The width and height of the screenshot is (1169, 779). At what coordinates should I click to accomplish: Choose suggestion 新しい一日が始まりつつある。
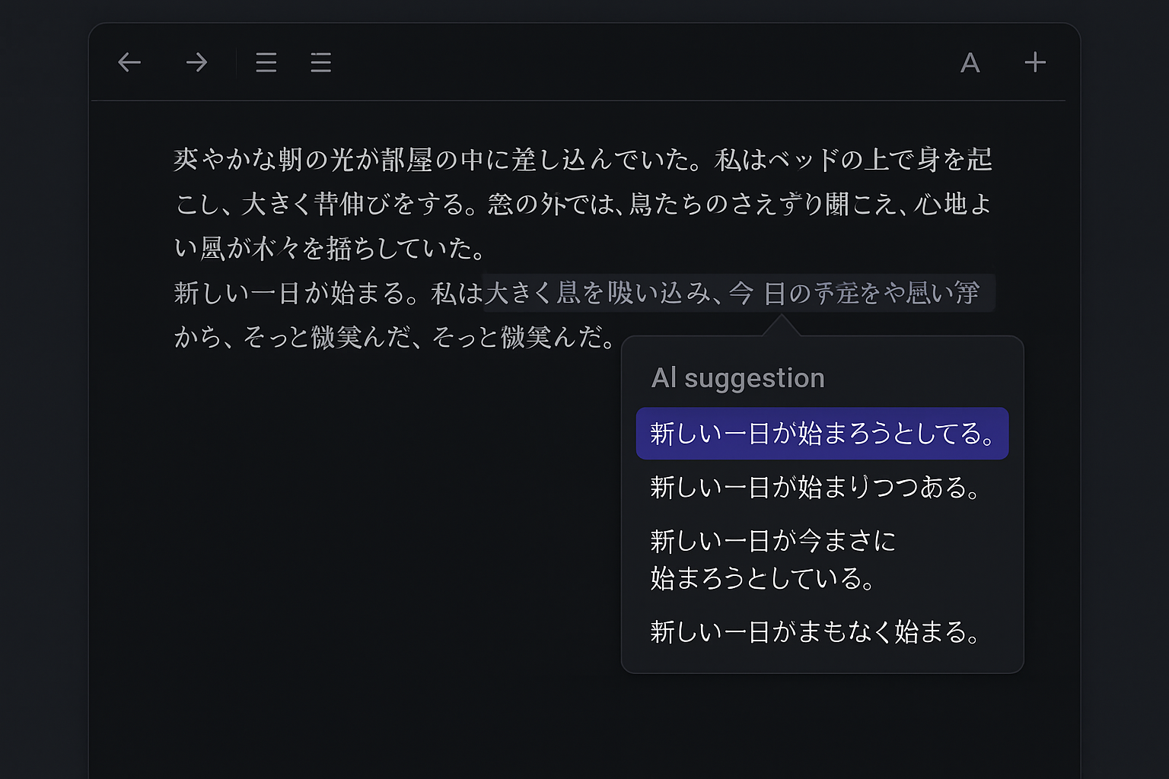[815, 487]
